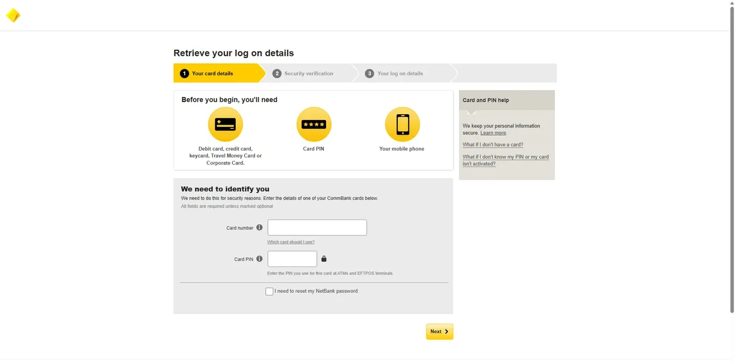The image size is (735, 363).
Task: Click 'We need to identify you' heading
Action: 225,189
